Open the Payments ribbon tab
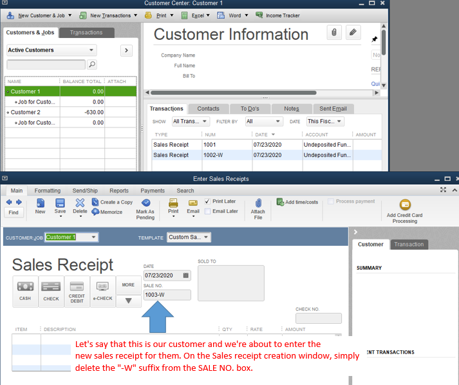The width and height of the screenshot is (459, 385). click(153, 191)
